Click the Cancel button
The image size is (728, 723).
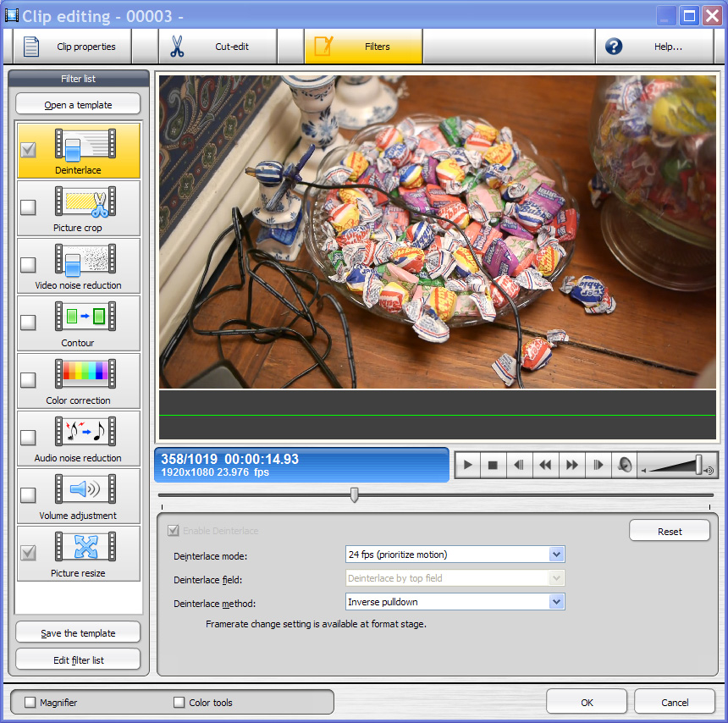click(675, 702)
